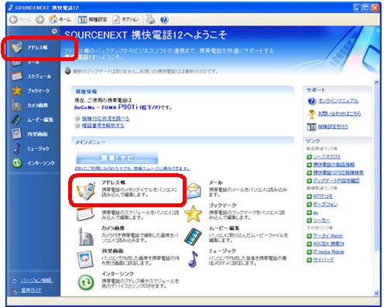This screenshot has height=307, width=387.
Task: Click the icon beside 機種設定を行う
Action: coord(311,127)
